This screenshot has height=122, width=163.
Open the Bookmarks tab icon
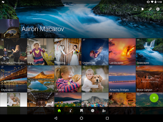click(81, 111)
